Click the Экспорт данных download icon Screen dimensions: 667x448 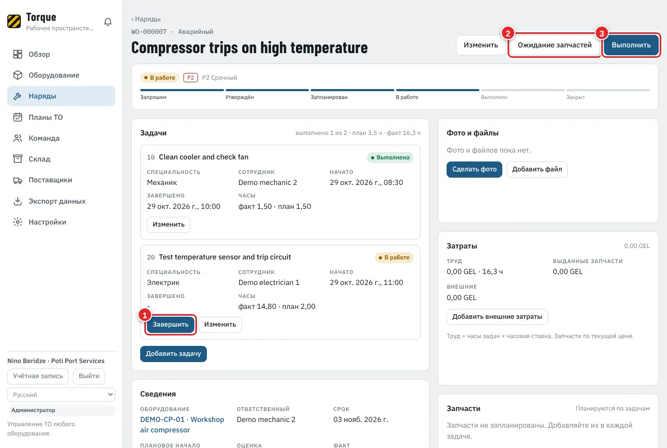18,201
